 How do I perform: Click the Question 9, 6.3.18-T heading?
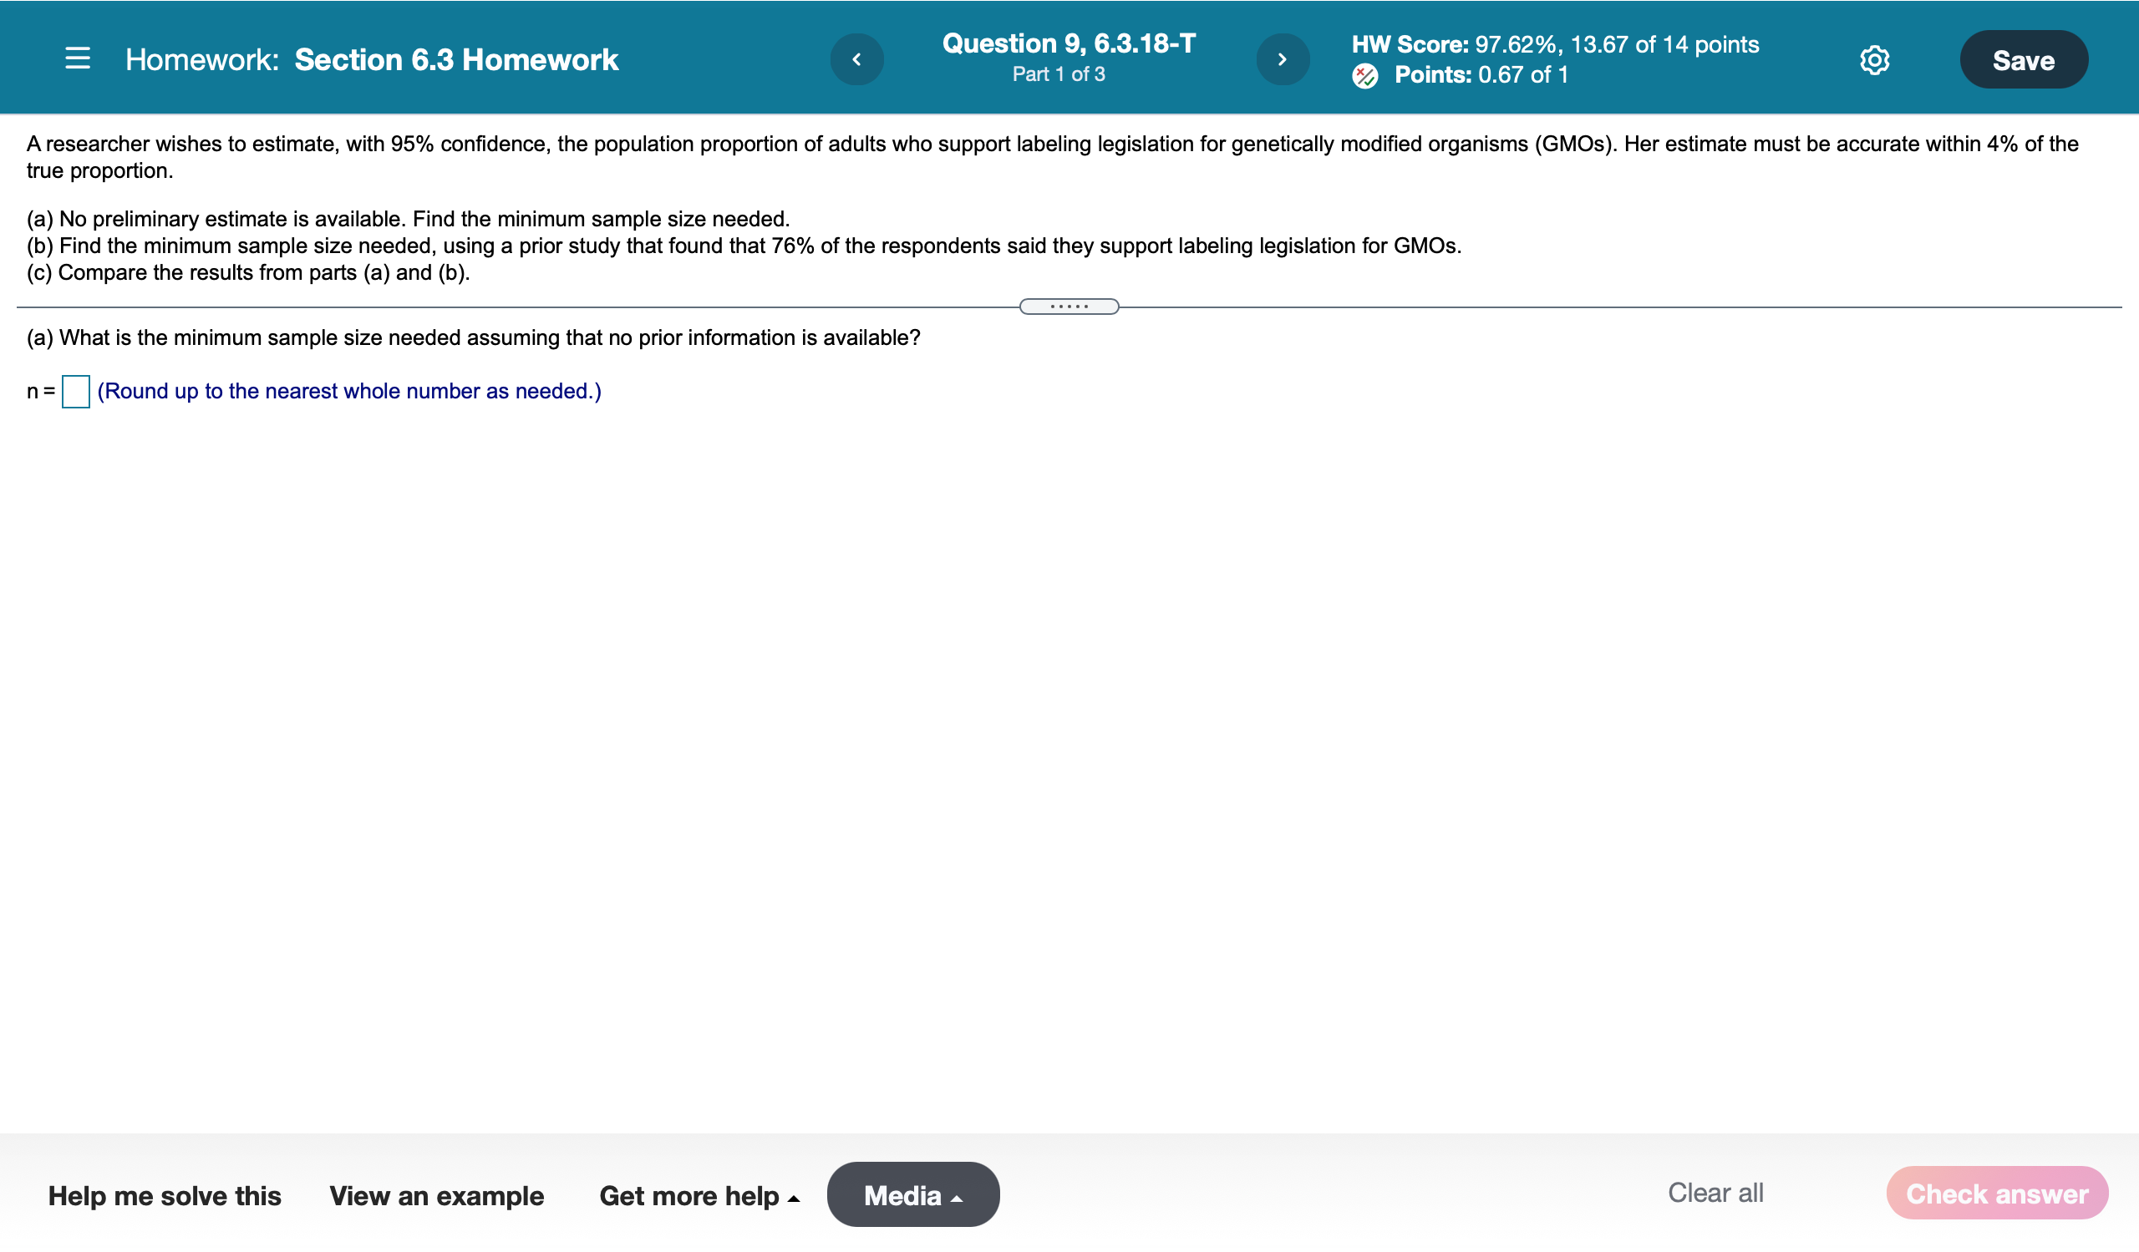(1069, 43)
